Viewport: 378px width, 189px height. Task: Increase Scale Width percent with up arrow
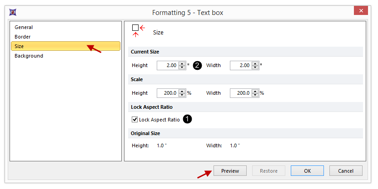point(255,91)
